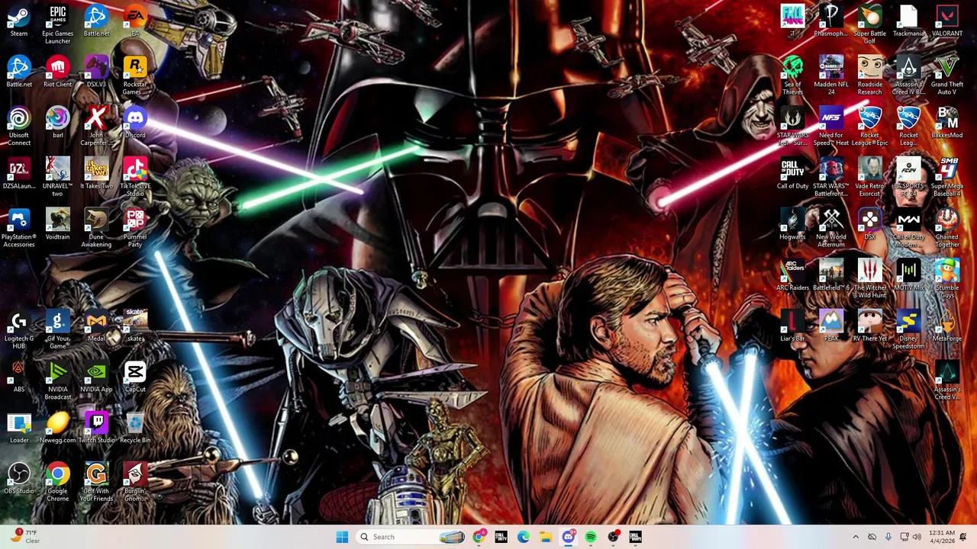Select the Sea of Thieves icon
Viewport: 977px width, 549px height.
(x=792, y=75)
